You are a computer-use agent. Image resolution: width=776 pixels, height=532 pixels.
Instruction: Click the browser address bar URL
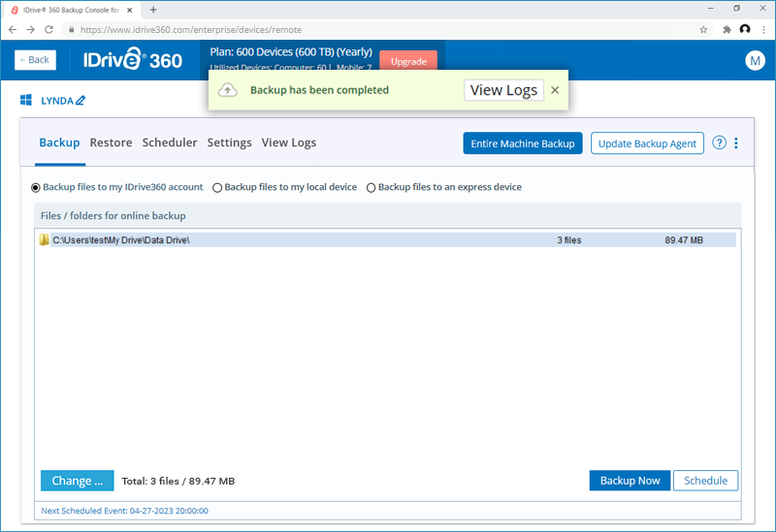pos(191,30)
